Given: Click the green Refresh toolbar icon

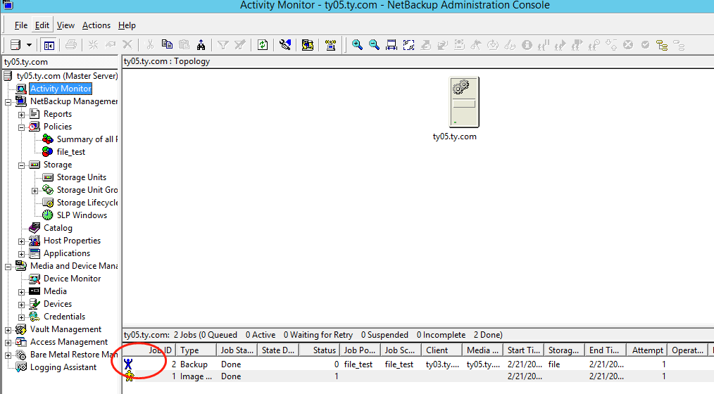Looking at the screenshot, I should tap(263, 44).
